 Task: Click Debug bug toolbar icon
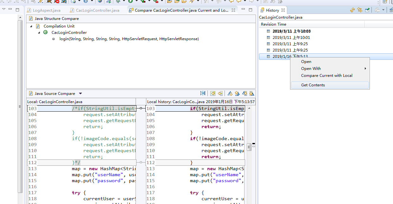coord(118,1)
